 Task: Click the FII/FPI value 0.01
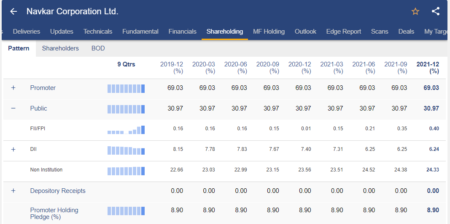pos(306,129)
